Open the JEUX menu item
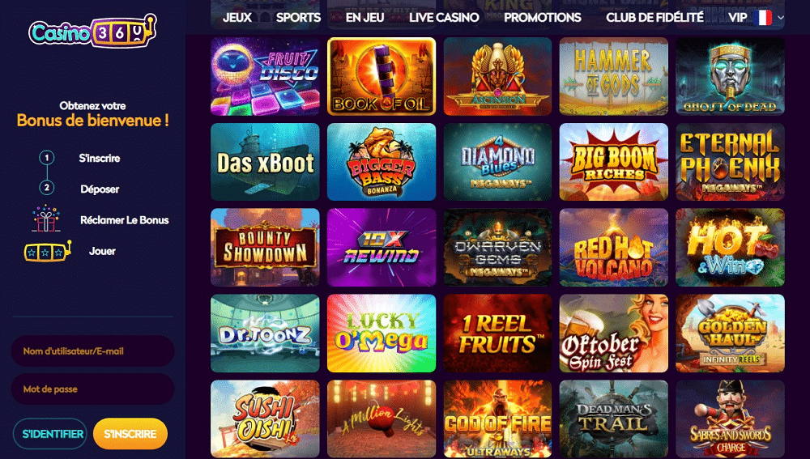Viewport: 810px width, 459px height. tap(237, 18)
